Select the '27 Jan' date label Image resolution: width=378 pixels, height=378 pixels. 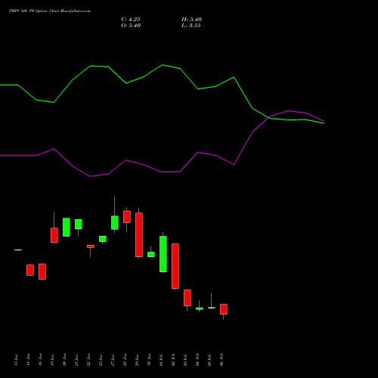113,360
